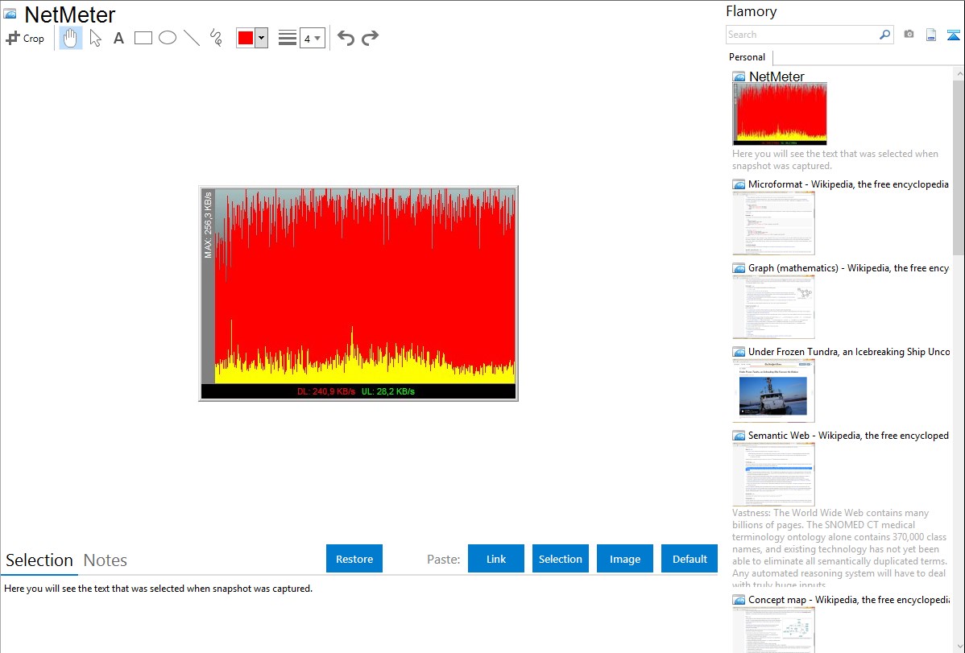This screenshot has height=653, width=965.
Task: Pick the Rectangle shape tool
Action: pyautogui.click(x=143, y=38)
